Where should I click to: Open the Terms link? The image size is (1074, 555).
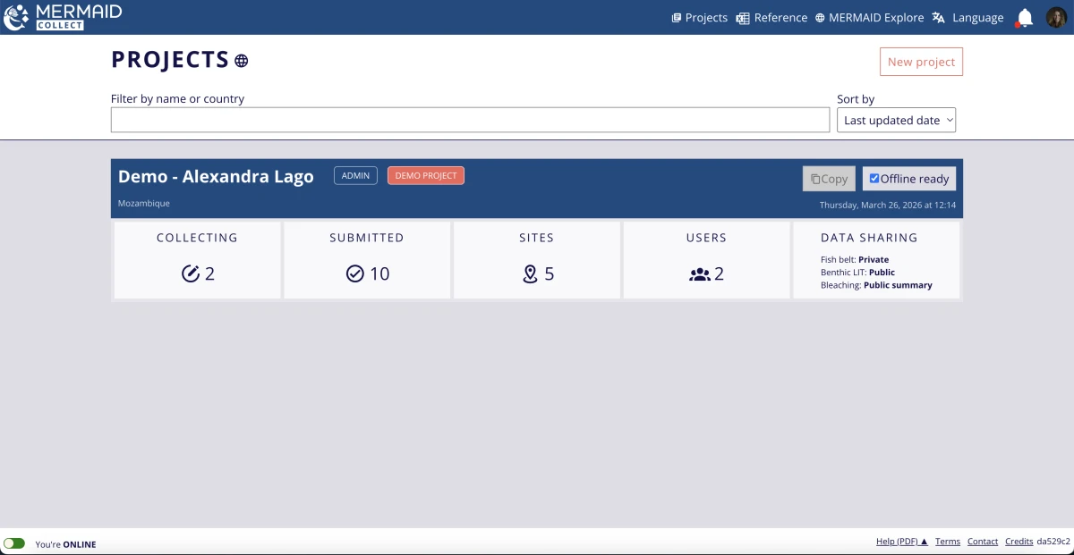pyautogui.click(x=947, y=542)
